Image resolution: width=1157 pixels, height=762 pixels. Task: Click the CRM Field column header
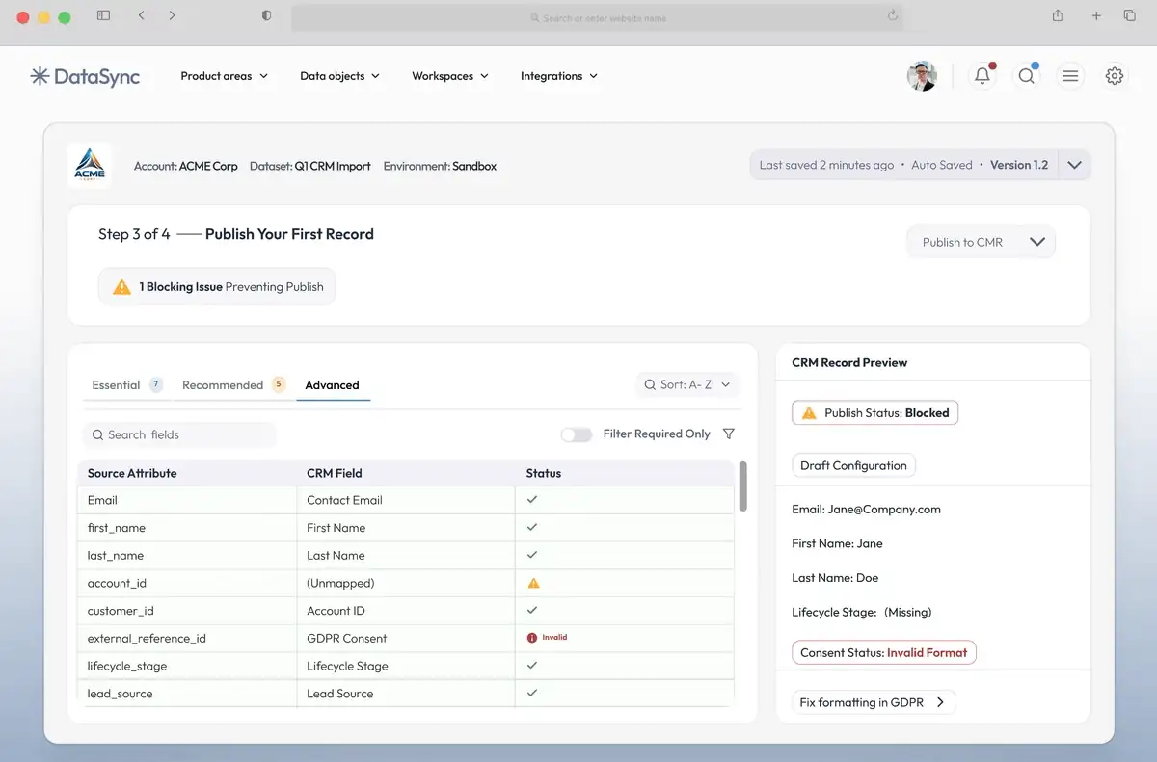(x=334, y=473)
